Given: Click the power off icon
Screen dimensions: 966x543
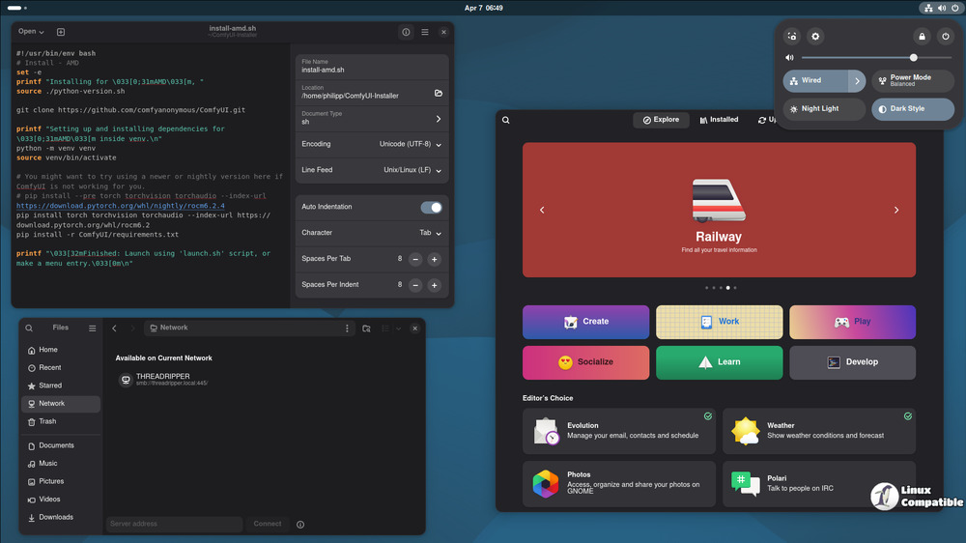Looking at the screenshot, I should 944,37.
